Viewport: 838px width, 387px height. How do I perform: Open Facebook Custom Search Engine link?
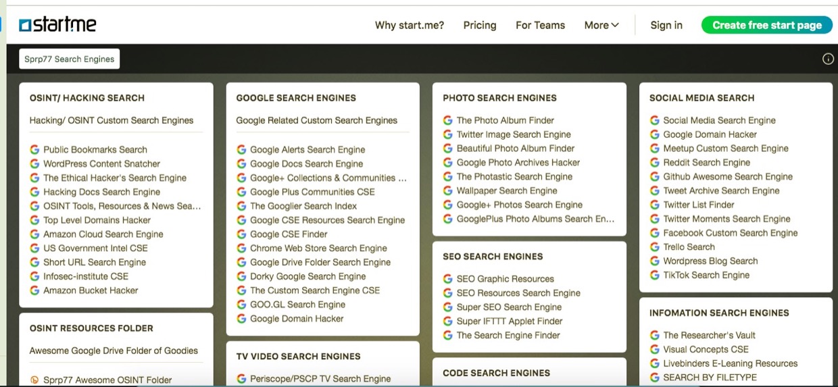(x=731, y=233)
